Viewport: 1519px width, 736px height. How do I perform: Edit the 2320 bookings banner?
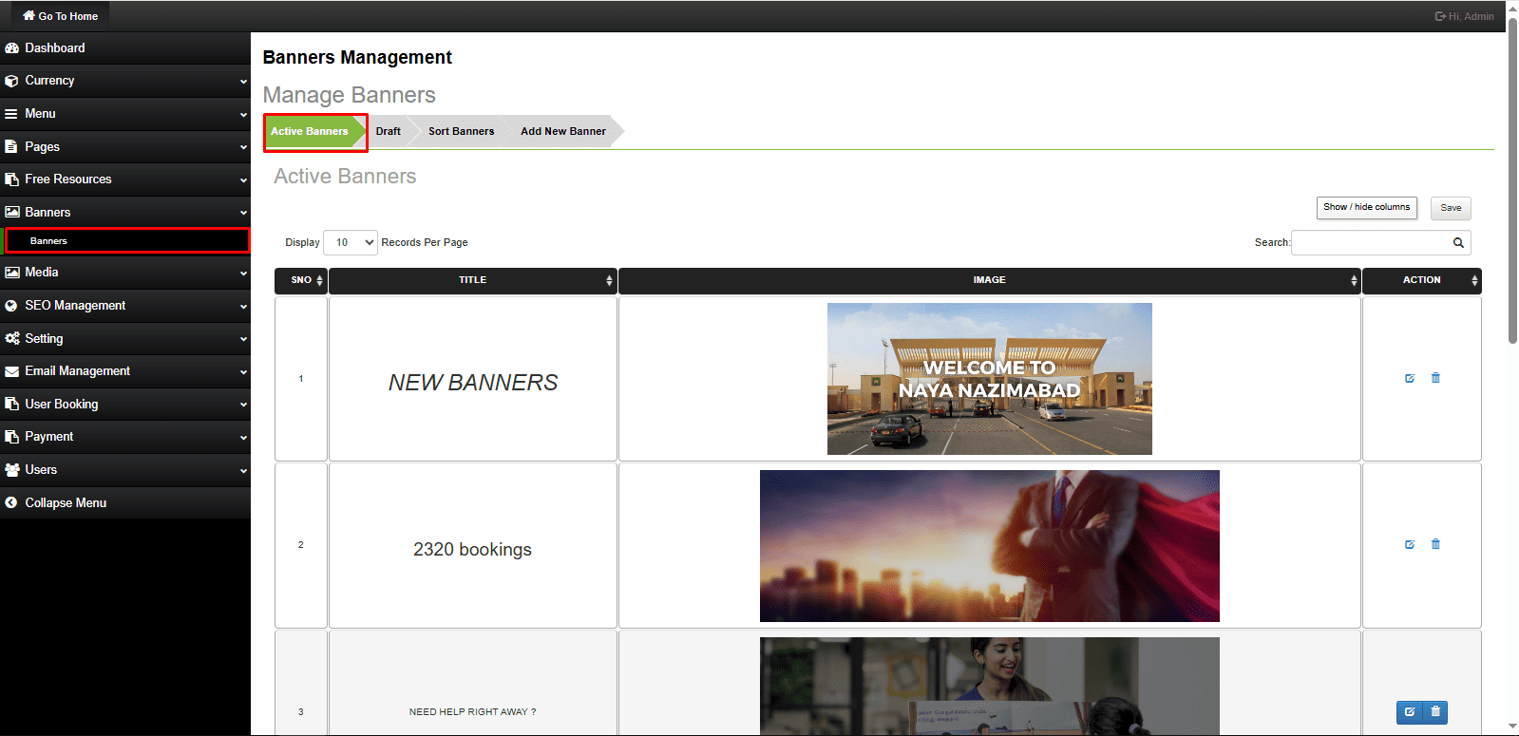pos(1410,544)
